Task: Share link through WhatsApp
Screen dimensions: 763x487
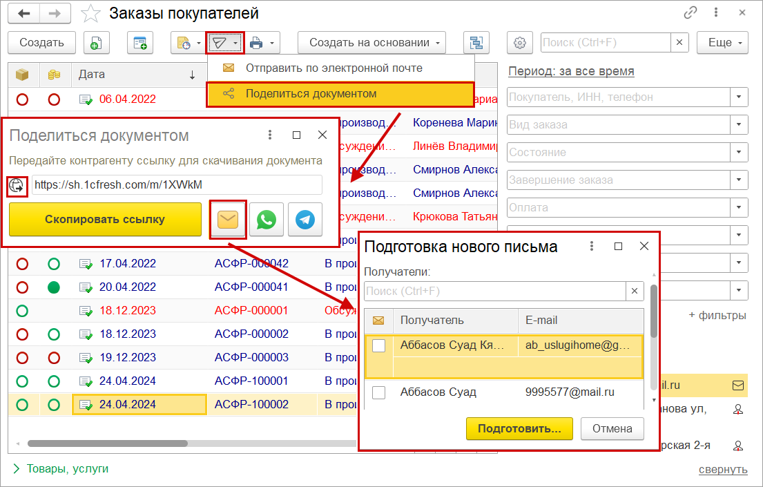Action: (266, 220)
